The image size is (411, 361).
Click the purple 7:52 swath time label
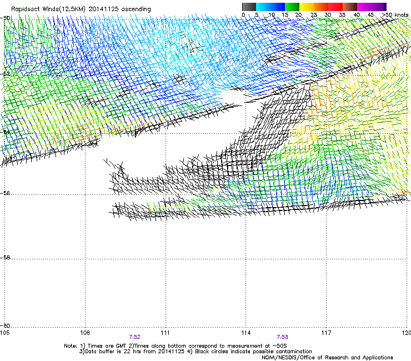135,337
